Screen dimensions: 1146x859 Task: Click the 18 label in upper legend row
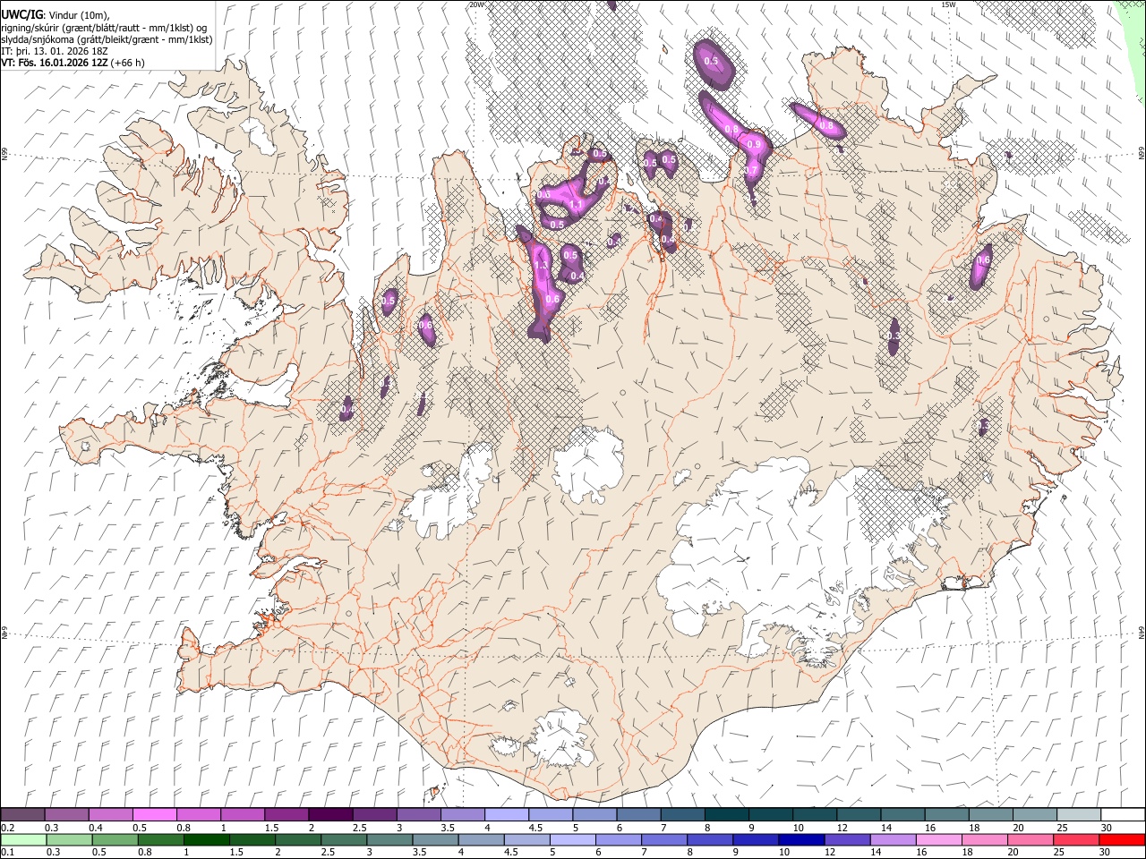pos(973,828)
